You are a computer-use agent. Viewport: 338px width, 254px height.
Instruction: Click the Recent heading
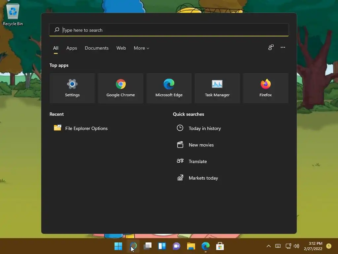(56, 114)
